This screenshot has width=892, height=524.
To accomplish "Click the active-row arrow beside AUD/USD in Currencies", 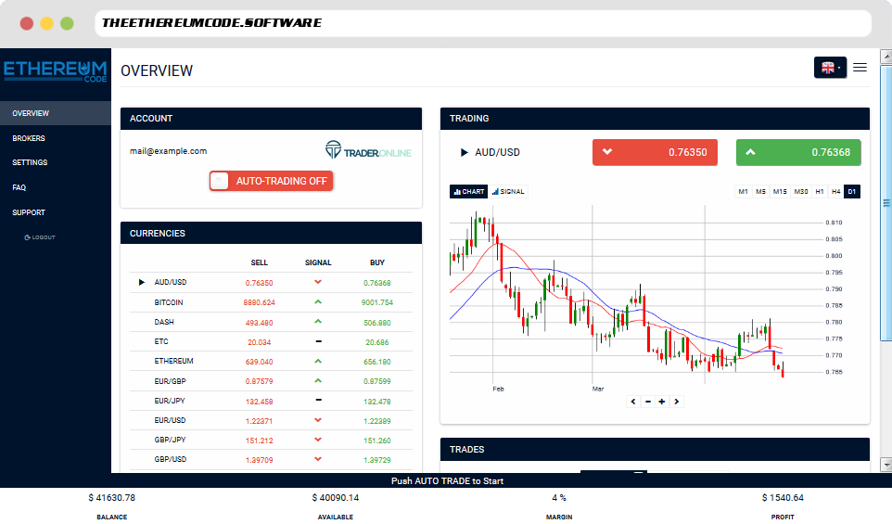I will tap(142, 282).
